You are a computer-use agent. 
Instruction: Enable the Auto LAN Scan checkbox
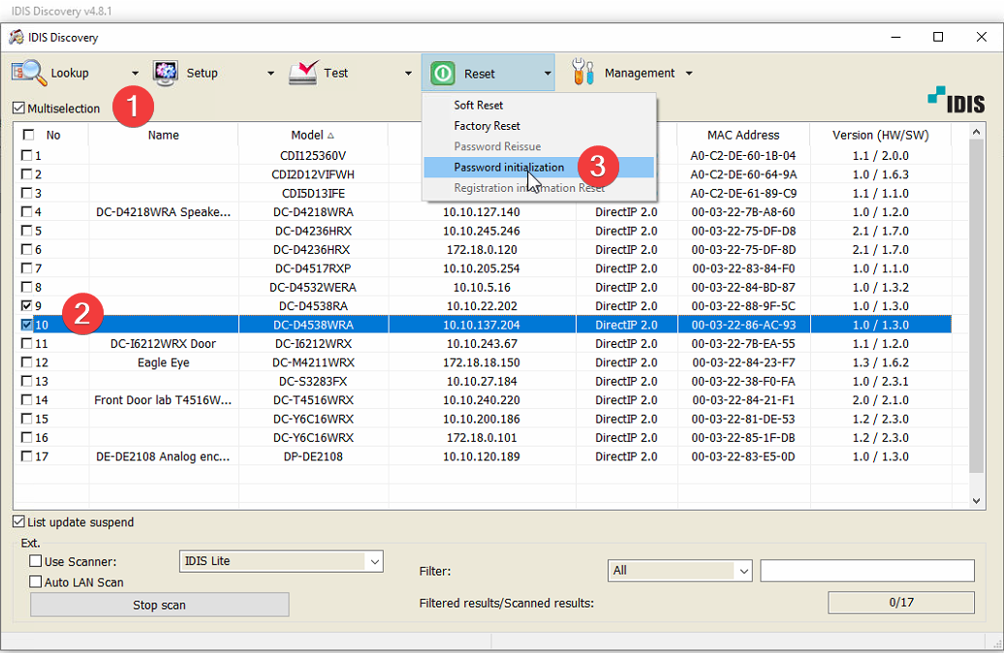tap(35, 582)
